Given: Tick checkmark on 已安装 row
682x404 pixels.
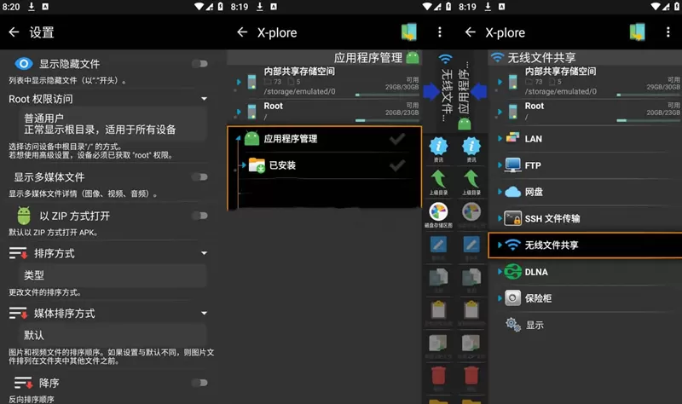Looking at the screenshot, I should point(397,165).
